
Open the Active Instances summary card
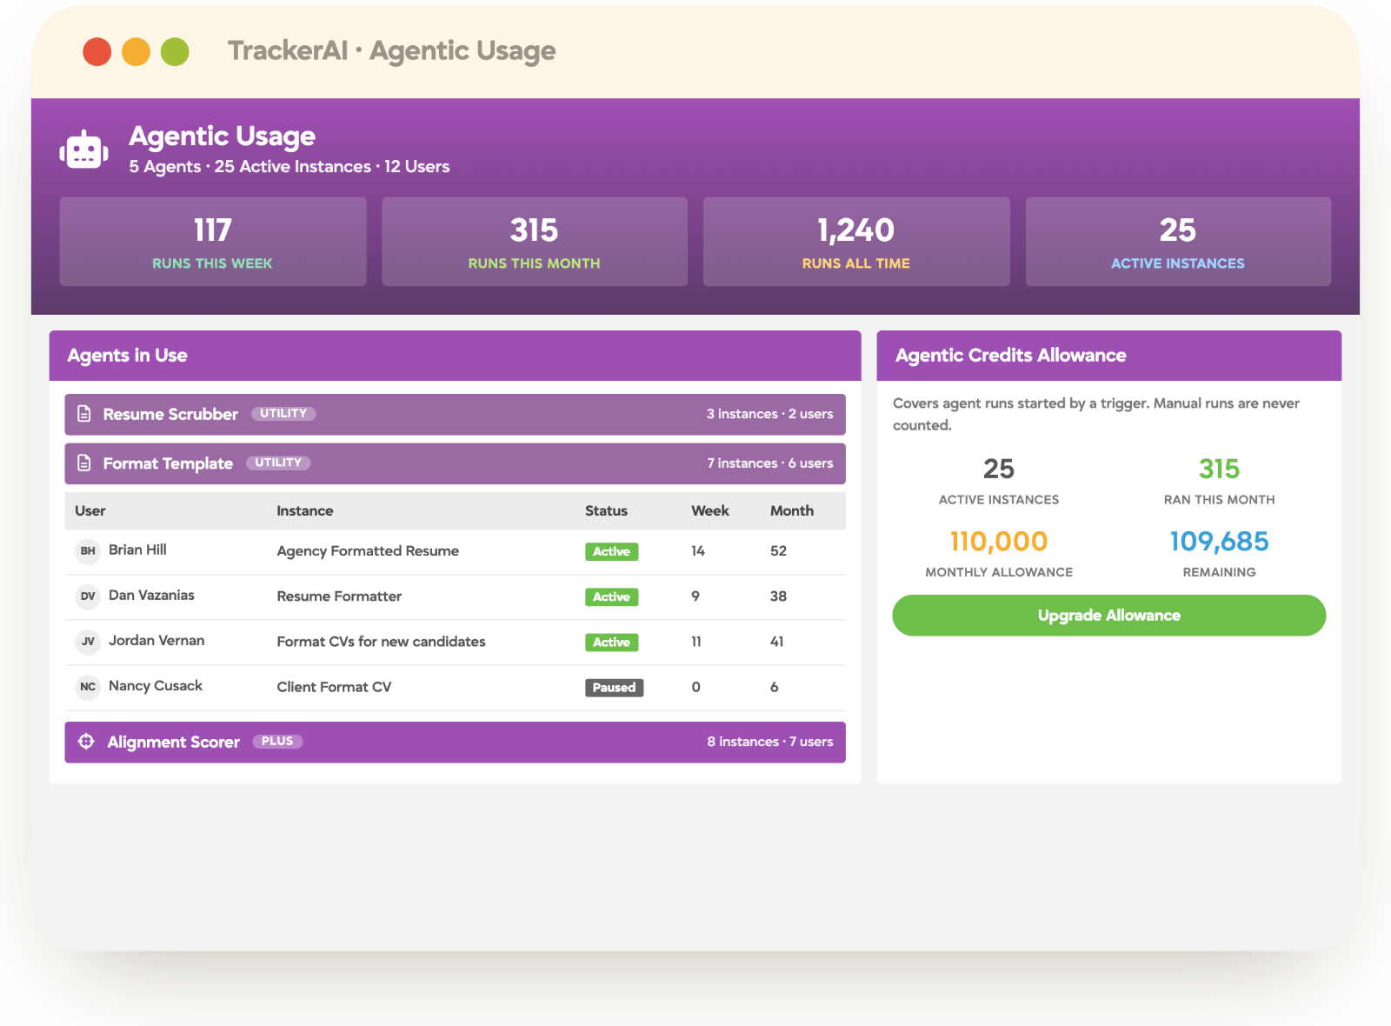click(1178, 242)
